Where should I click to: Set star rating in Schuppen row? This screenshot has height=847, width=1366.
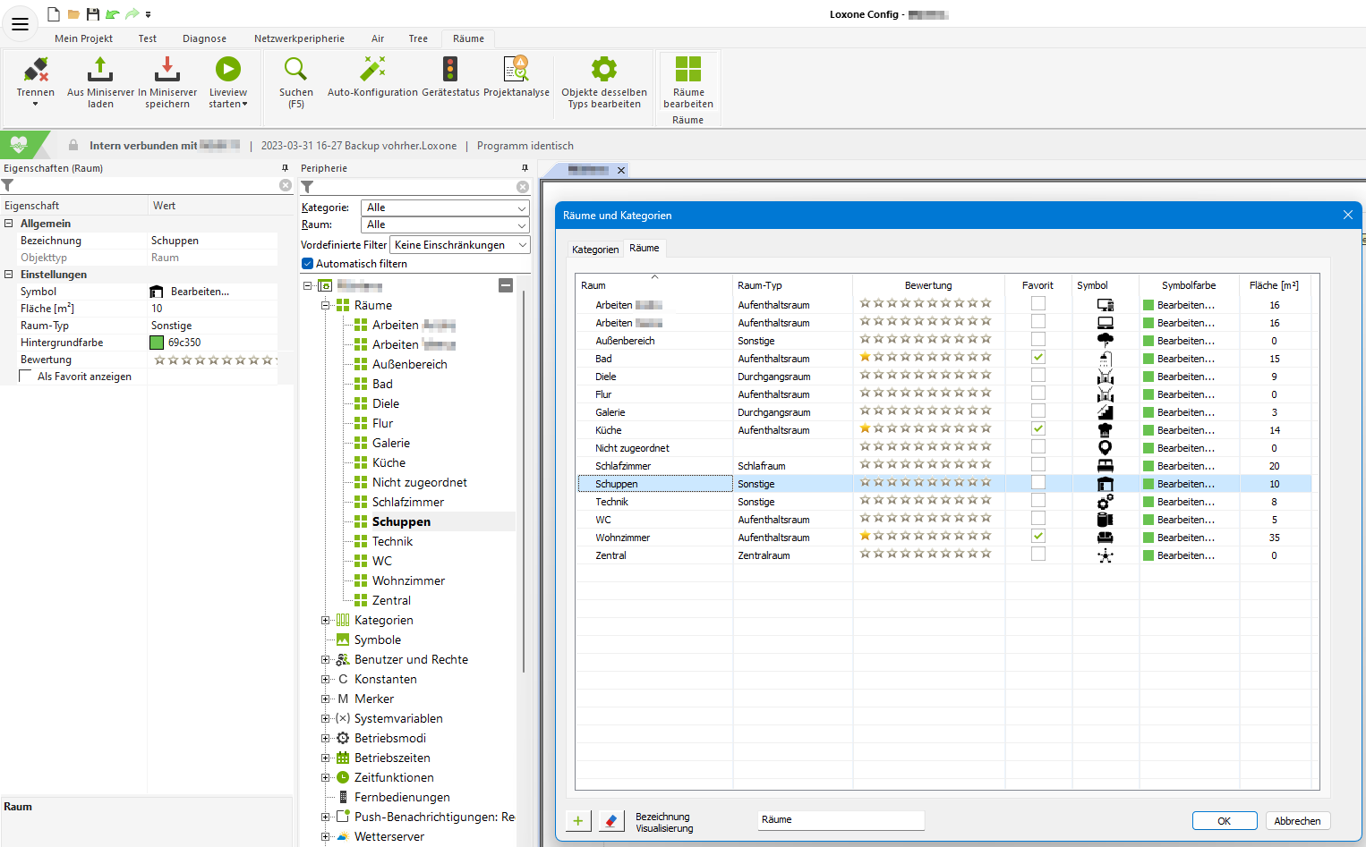tap(926, 483)
